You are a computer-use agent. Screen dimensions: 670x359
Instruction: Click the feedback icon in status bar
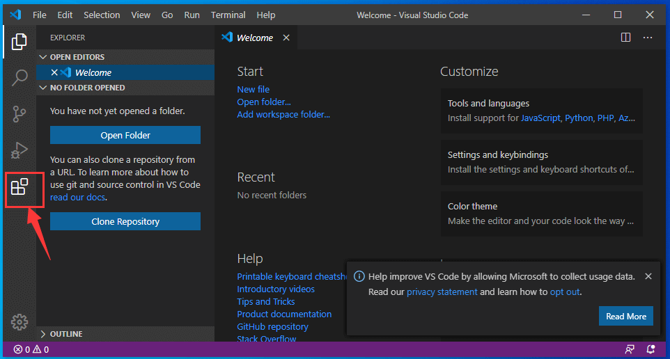(x=630, y=350)
